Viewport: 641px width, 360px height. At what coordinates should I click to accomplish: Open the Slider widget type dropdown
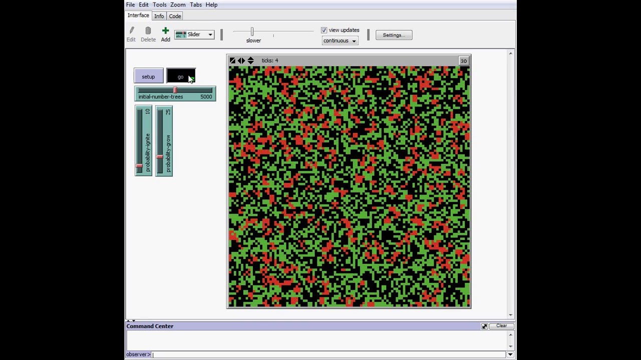click(x=194, y=34)
